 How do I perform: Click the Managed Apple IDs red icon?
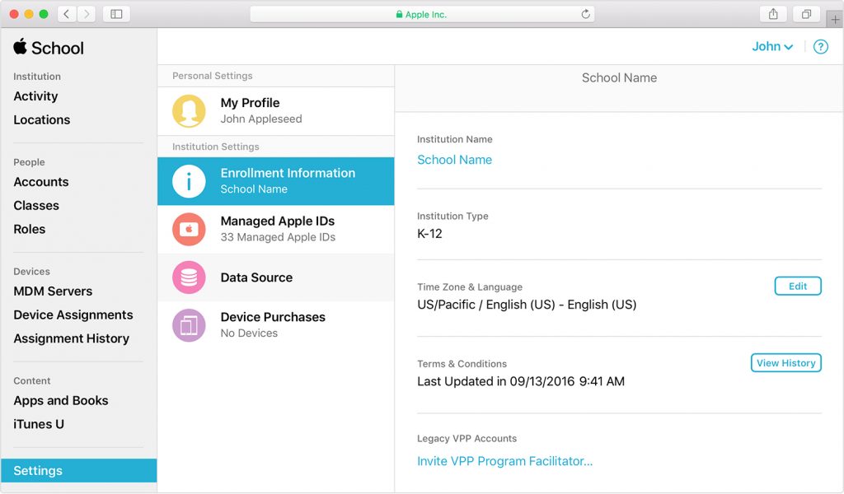point(189,230)
